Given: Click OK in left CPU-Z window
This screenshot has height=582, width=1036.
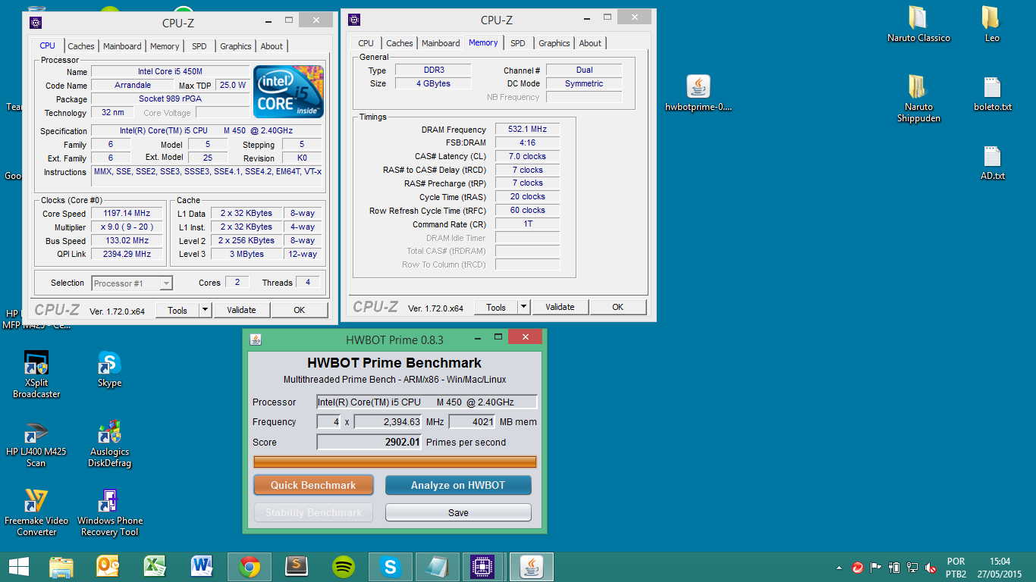Looking at the screenshot, I should (x=300, y=310).
